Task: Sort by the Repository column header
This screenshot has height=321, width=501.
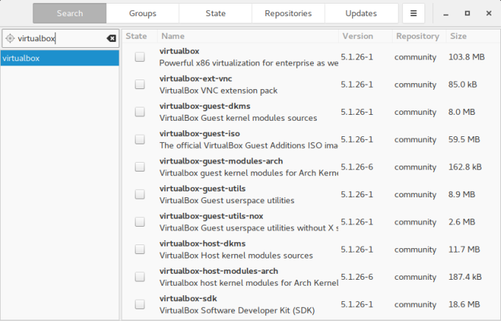Action: click(419, 36)
